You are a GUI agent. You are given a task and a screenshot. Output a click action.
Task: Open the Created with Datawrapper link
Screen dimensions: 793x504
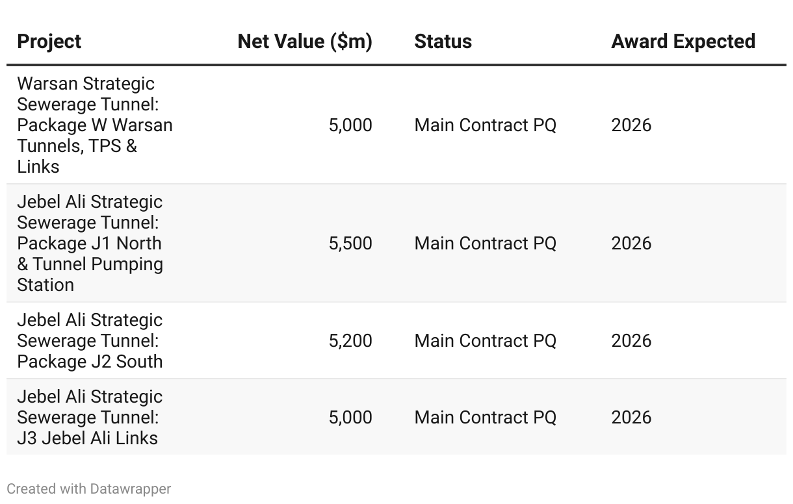(x=89, y=488)
